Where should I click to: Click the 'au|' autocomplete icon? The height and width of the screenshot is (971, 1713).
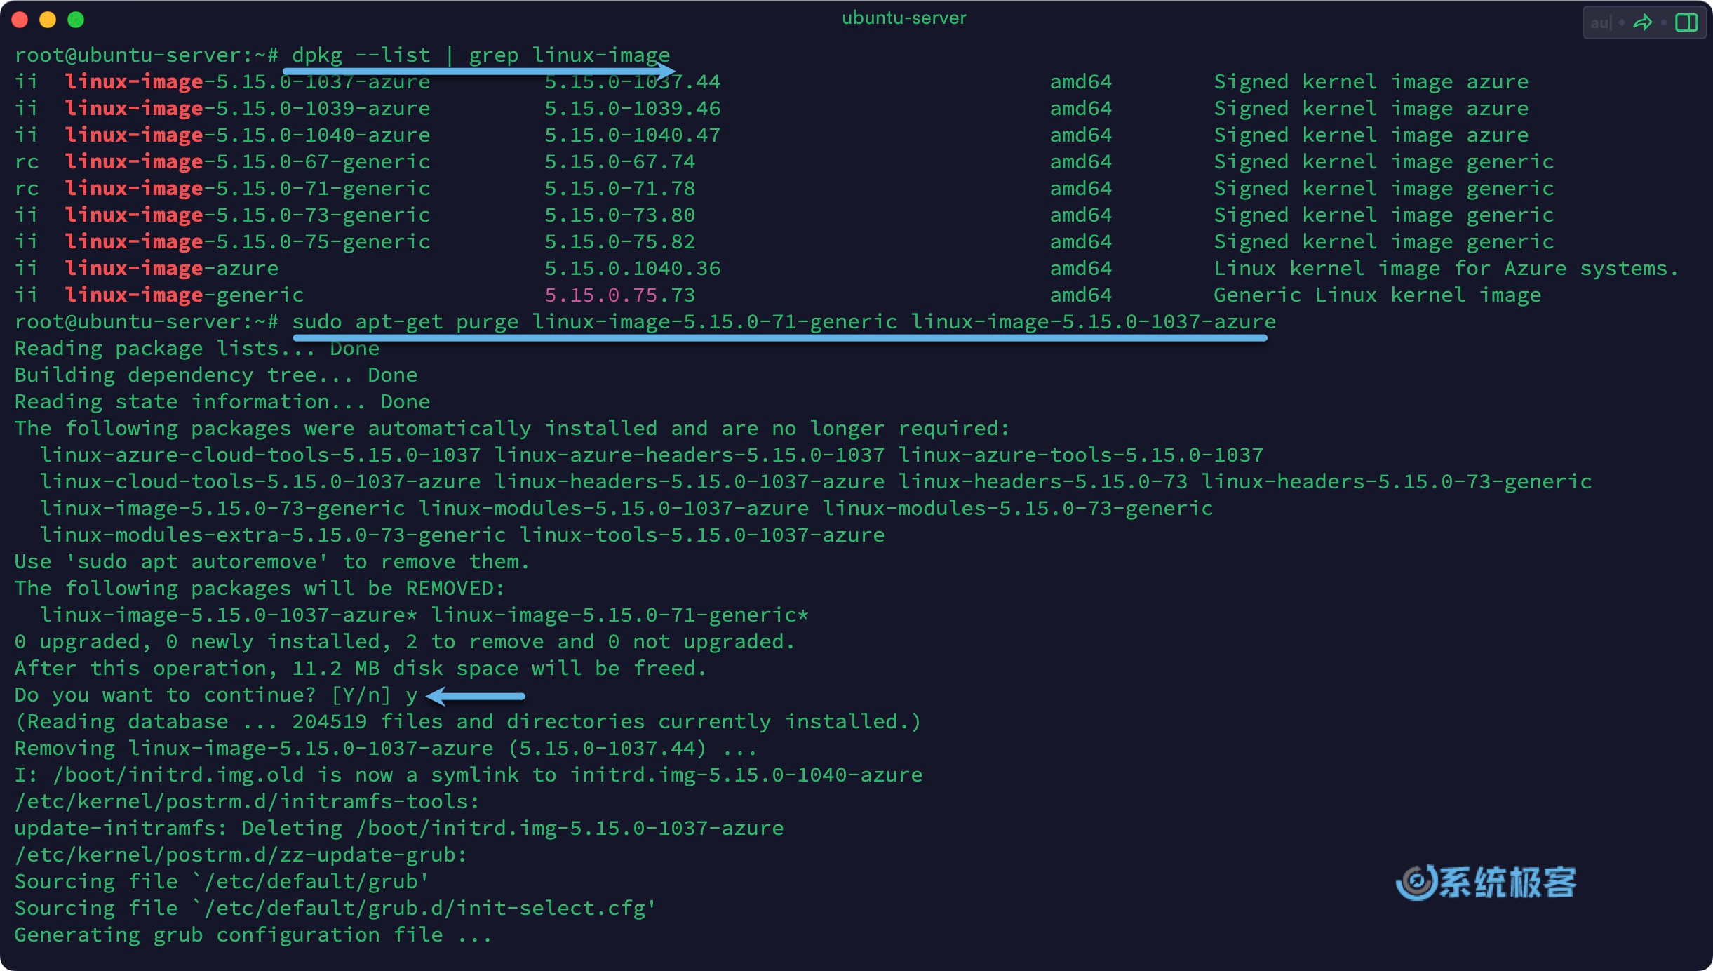[1601, 23]
